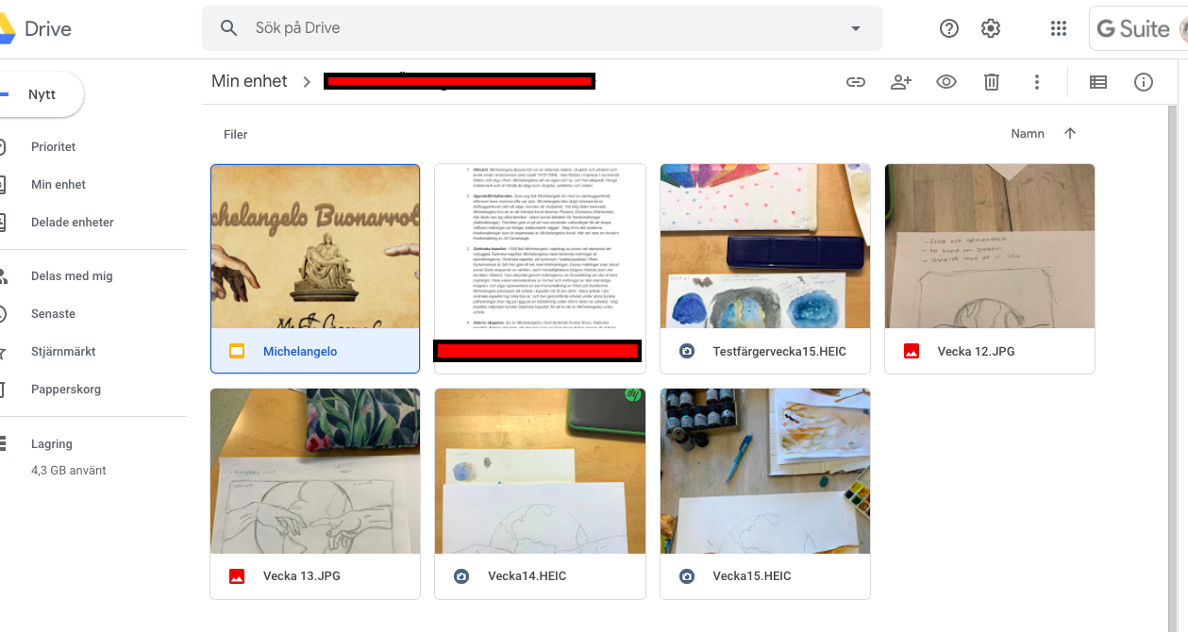Show the view details info icon

(1144, 82)
